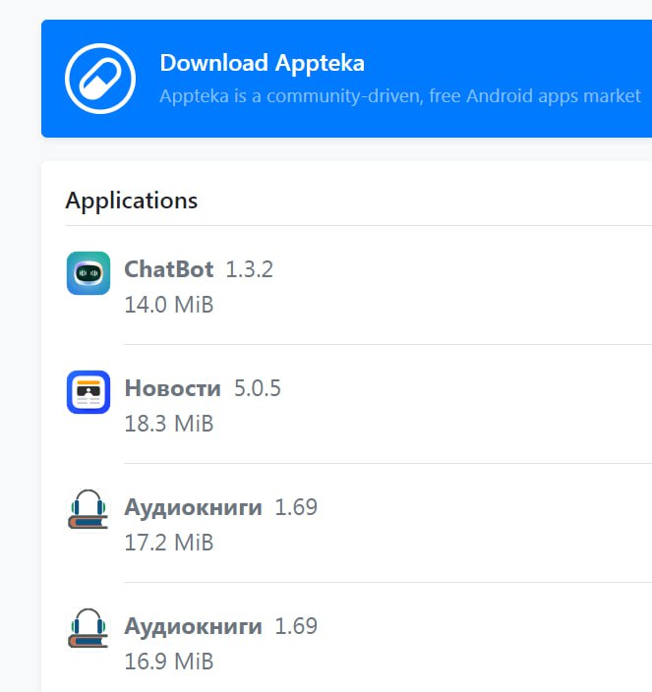Click the Новости version number 5.0.5
Image resolution: width=652 pixels, height=692 pixels.
pyautogui.click(x=257, y=388)
